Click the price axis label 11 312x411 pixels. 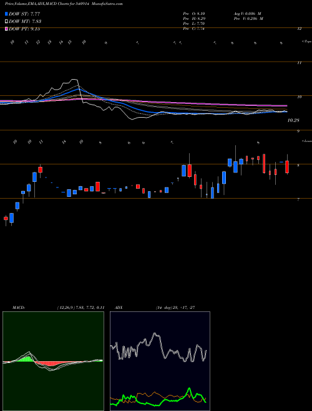pos(299,63)
